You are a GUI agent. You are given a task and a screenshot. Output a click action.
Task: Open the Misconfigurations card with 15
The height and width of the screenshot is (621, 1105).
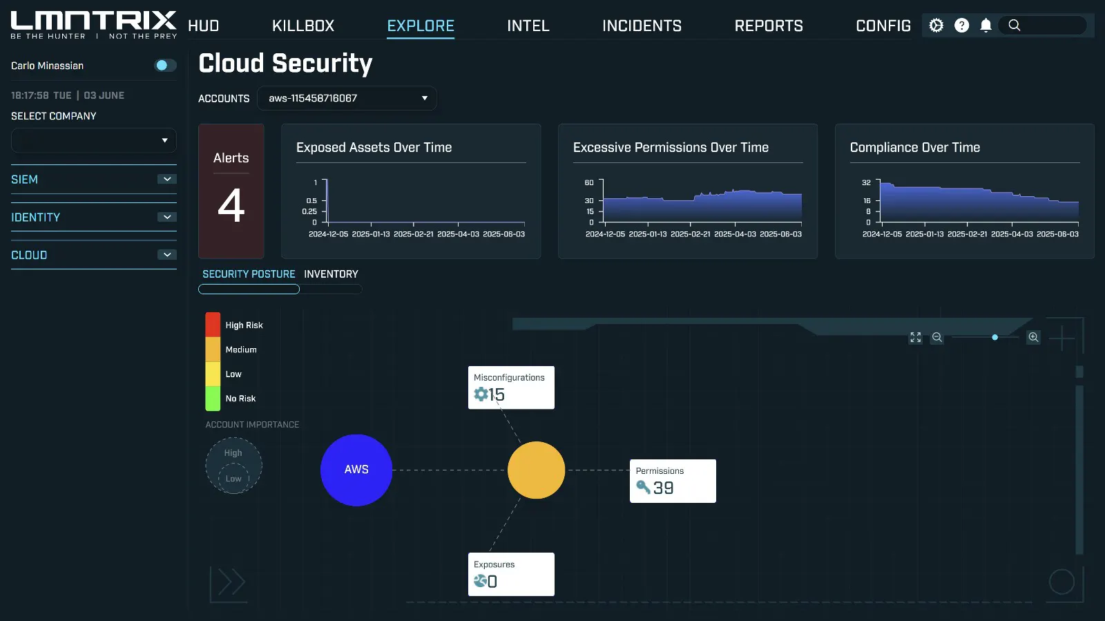(511, 388)
